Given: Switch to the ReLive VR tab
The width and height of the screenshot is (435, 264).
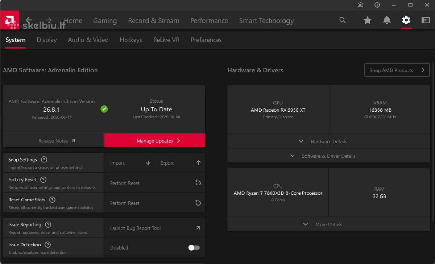Looking at the screenshot, I should pyautogui.click(x=166, y=40).
